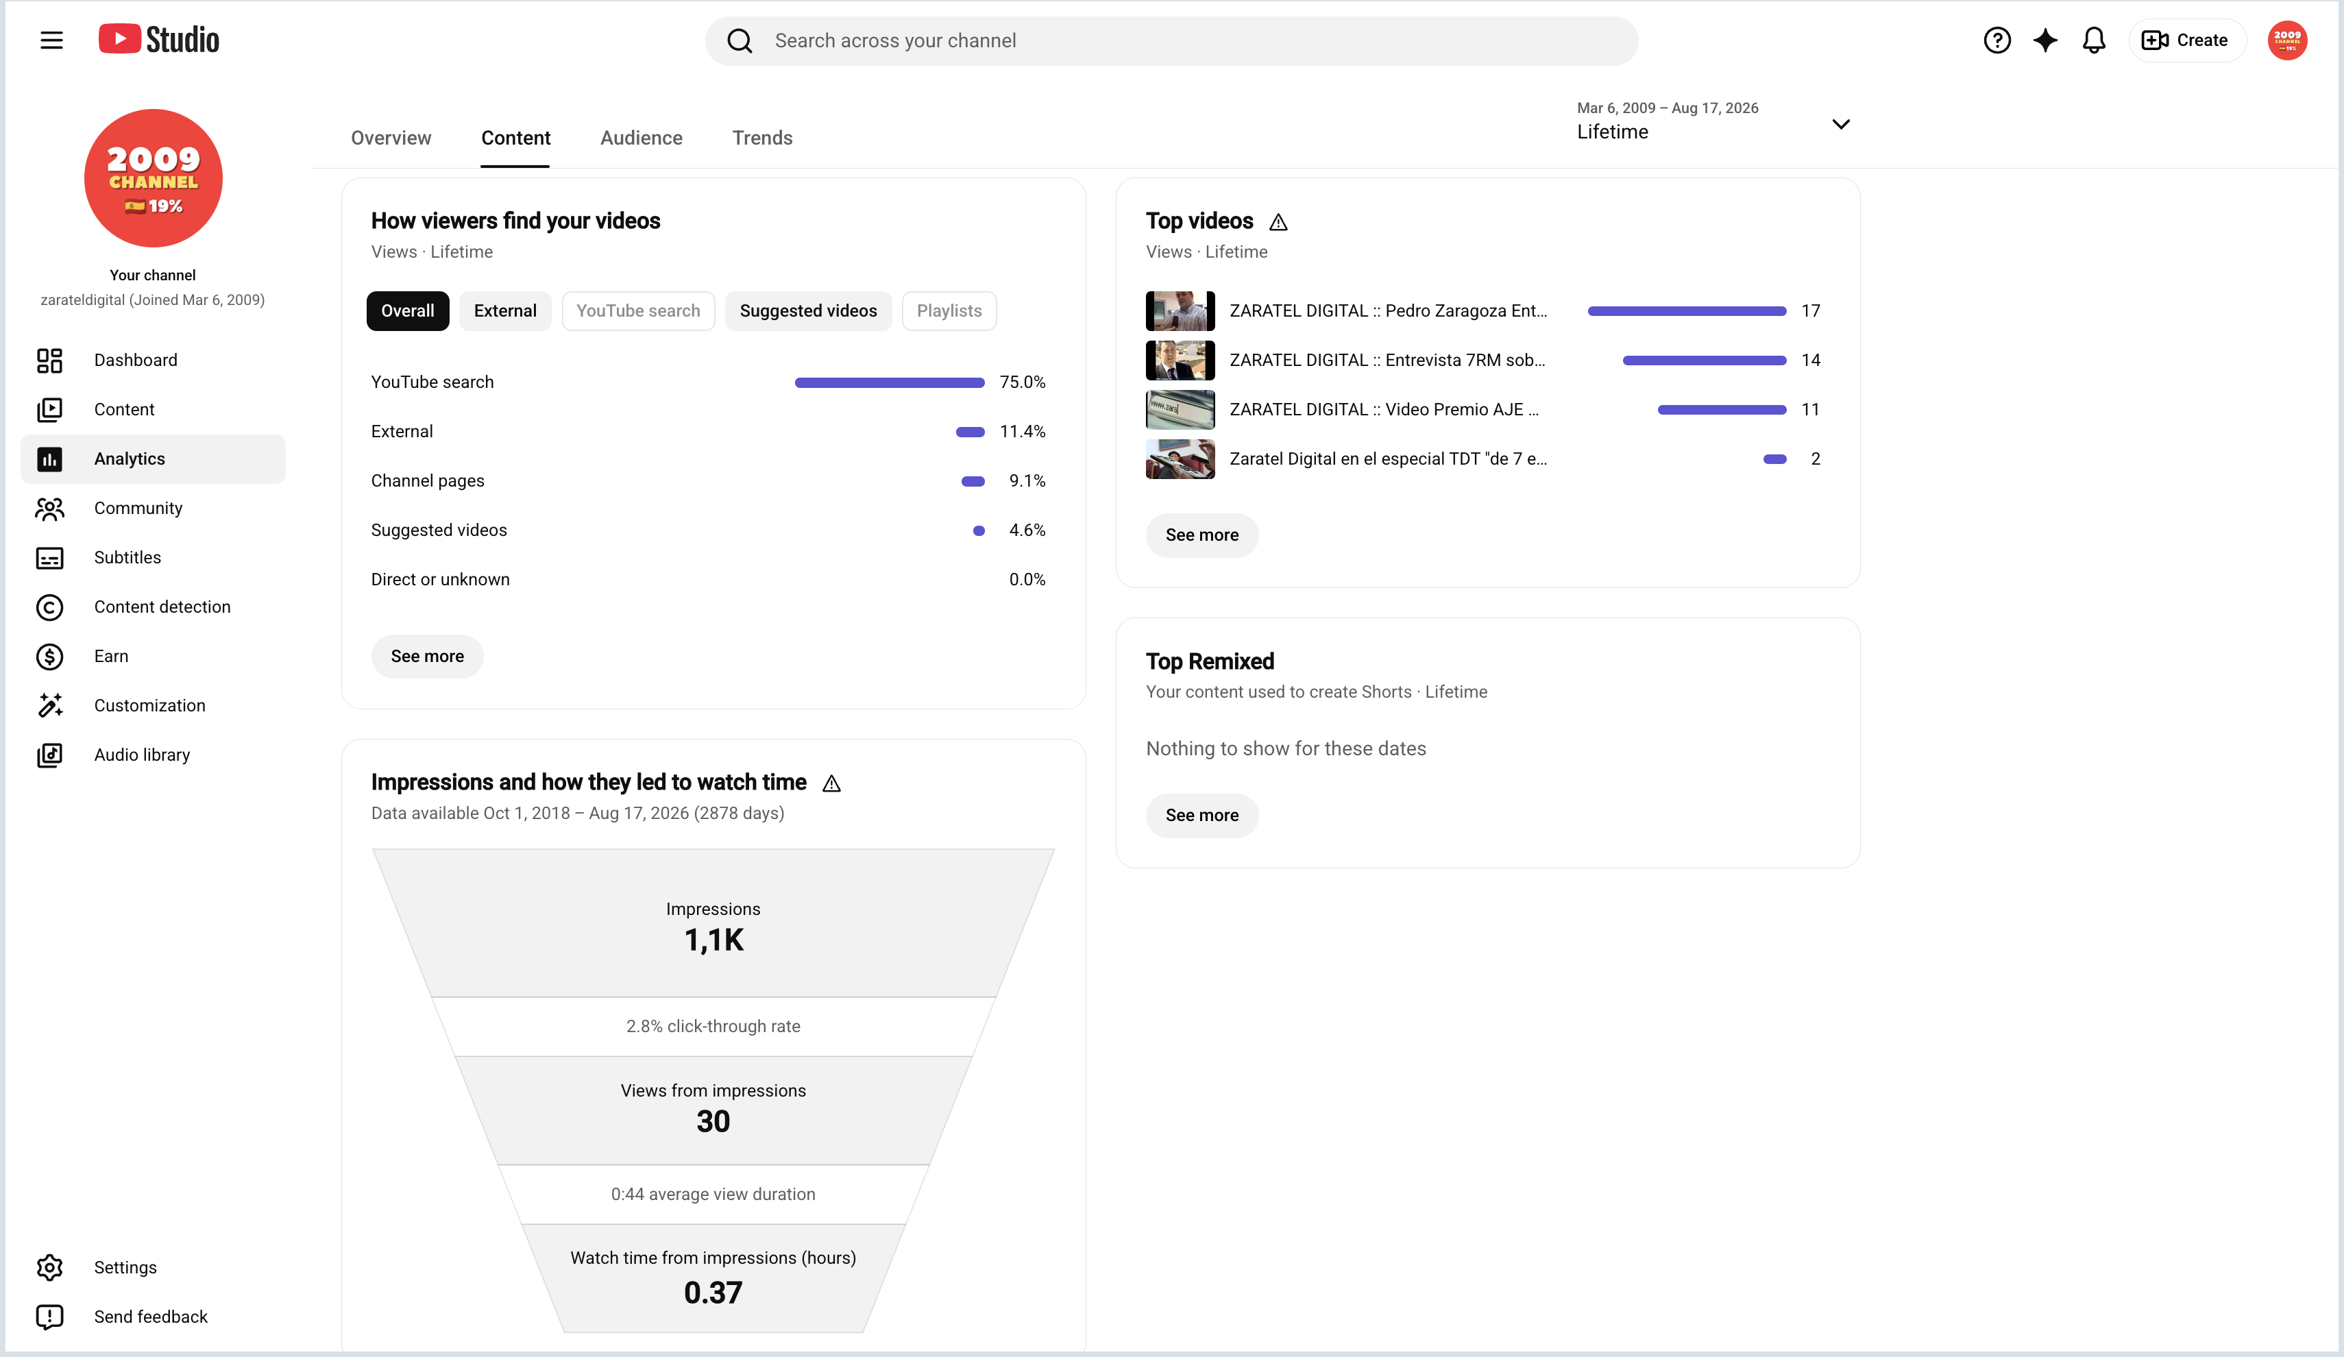Image resolution: width=2344 pixels, height=1357 pixels.
Task: Switch to the Audience tab
Action: click(x=641, y=138)
